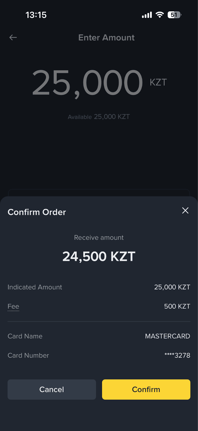Tap the masked card number ****3278
Screen dimensions: 198x431
coord(177,356)
